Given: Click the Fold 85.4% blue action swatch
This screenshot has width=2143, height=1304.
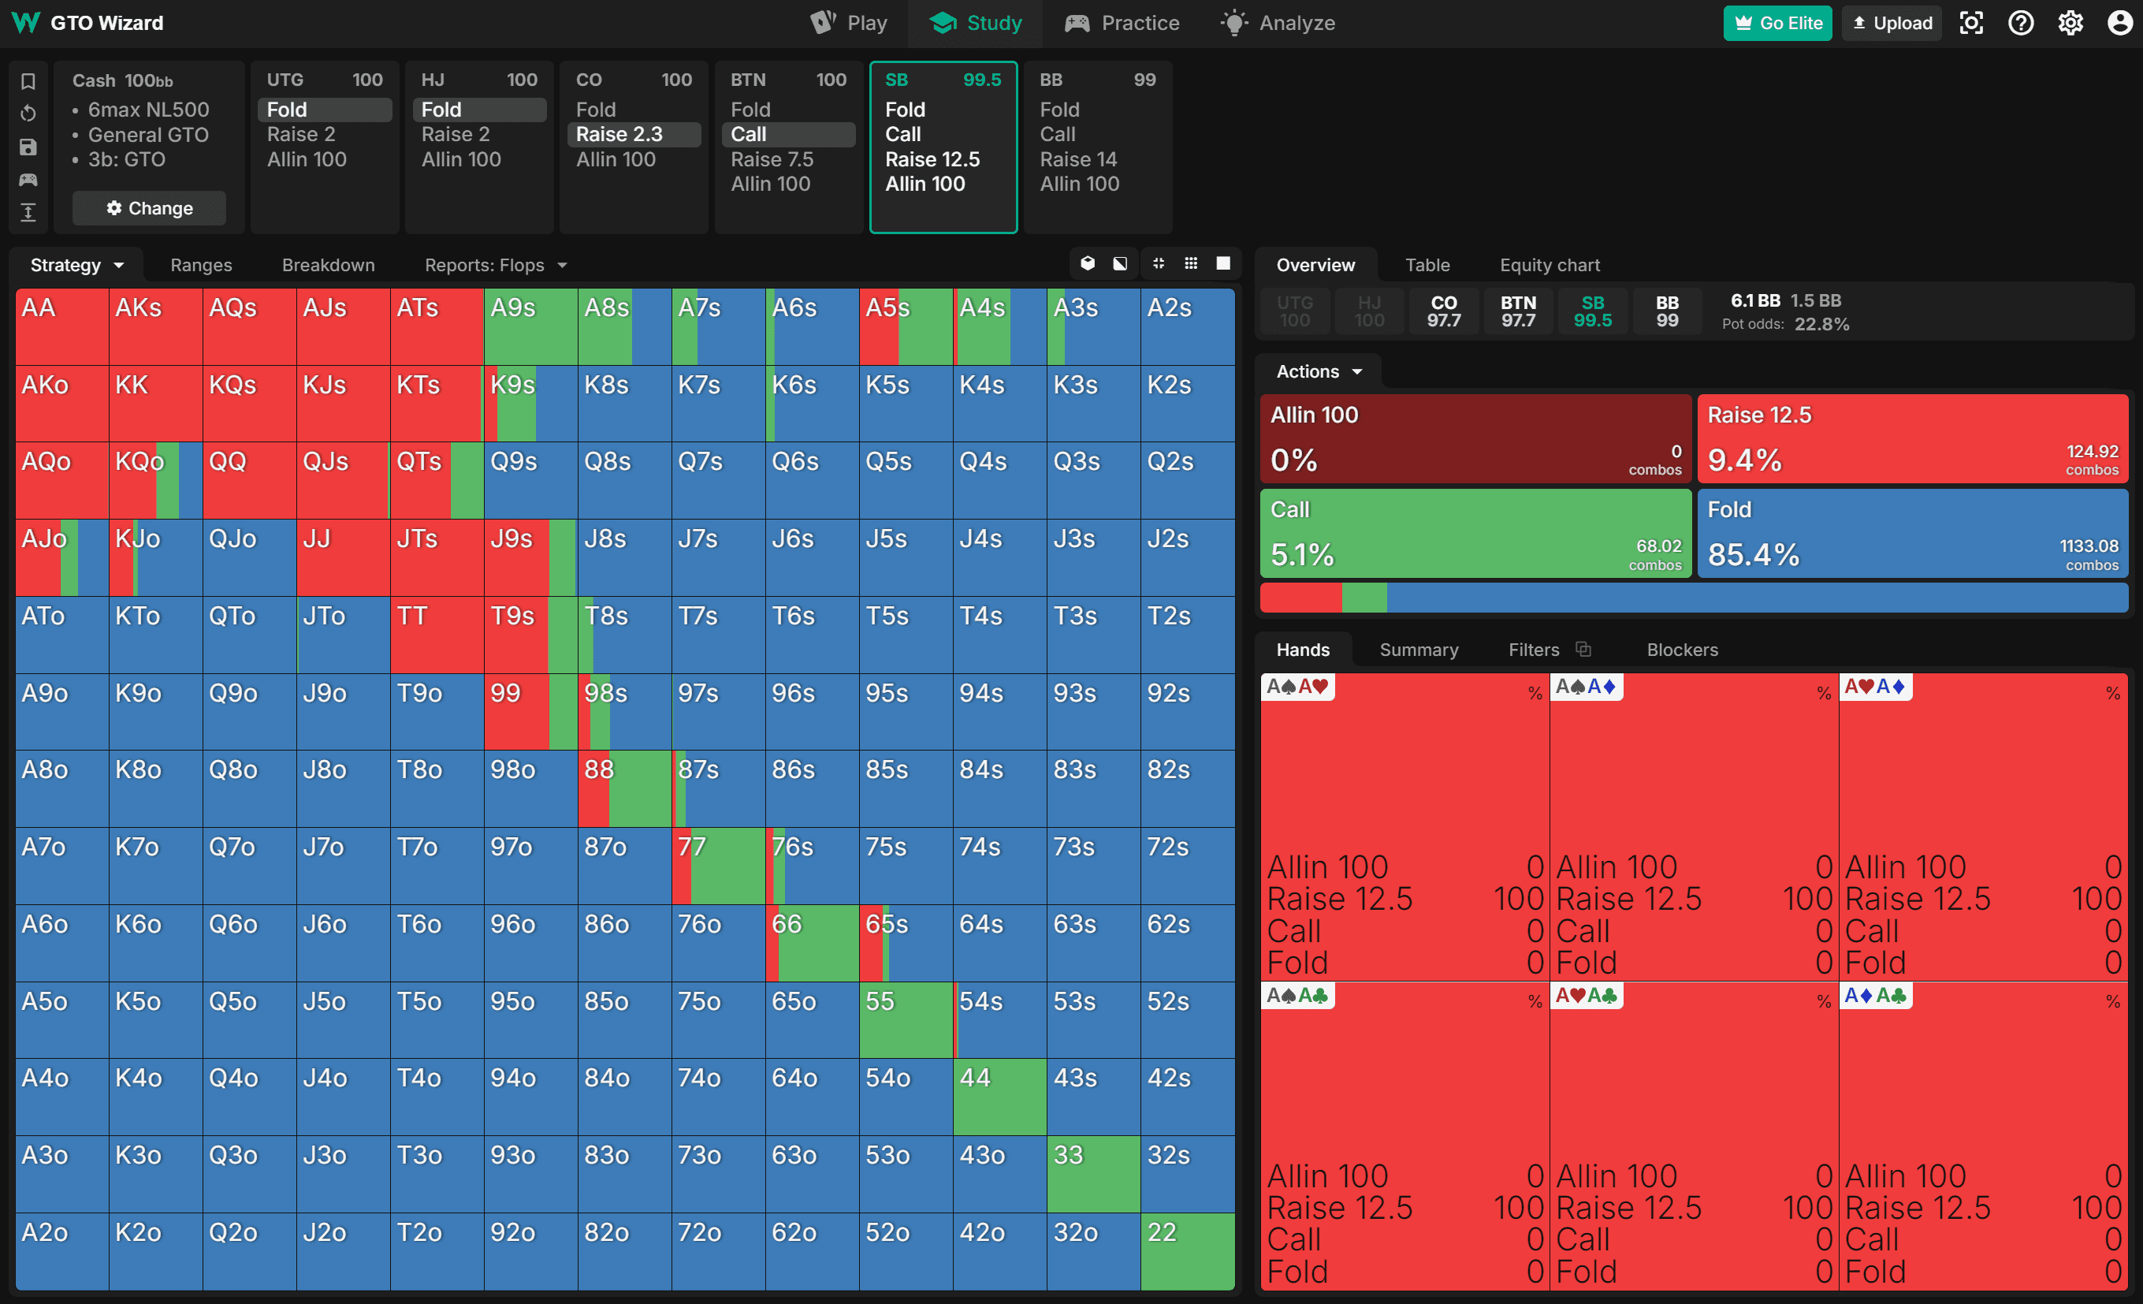Looking at the screenshot, I should [x=1911, y=532].
